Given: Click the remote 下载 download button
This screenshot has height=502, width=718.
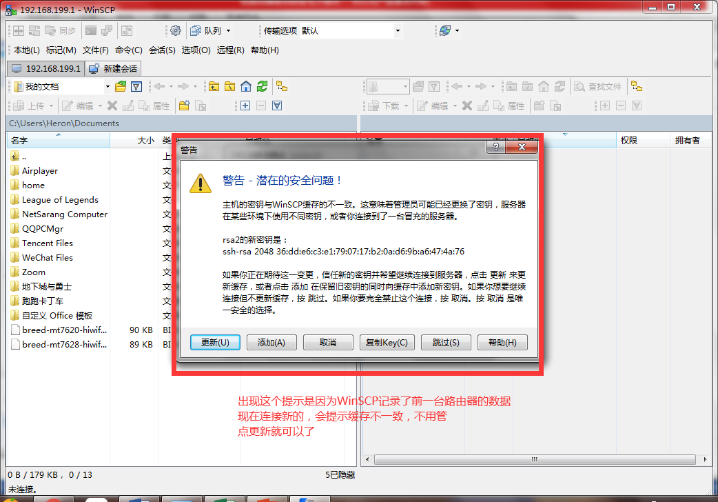Looking at the screenshot, I should coord(384,106).
